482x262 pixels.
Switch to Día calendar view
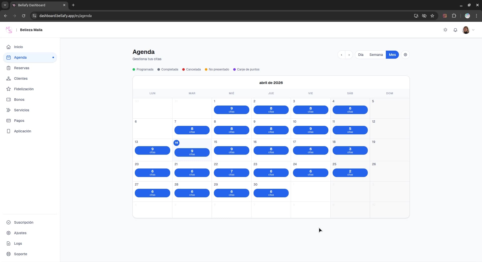(x=361, y=54)
